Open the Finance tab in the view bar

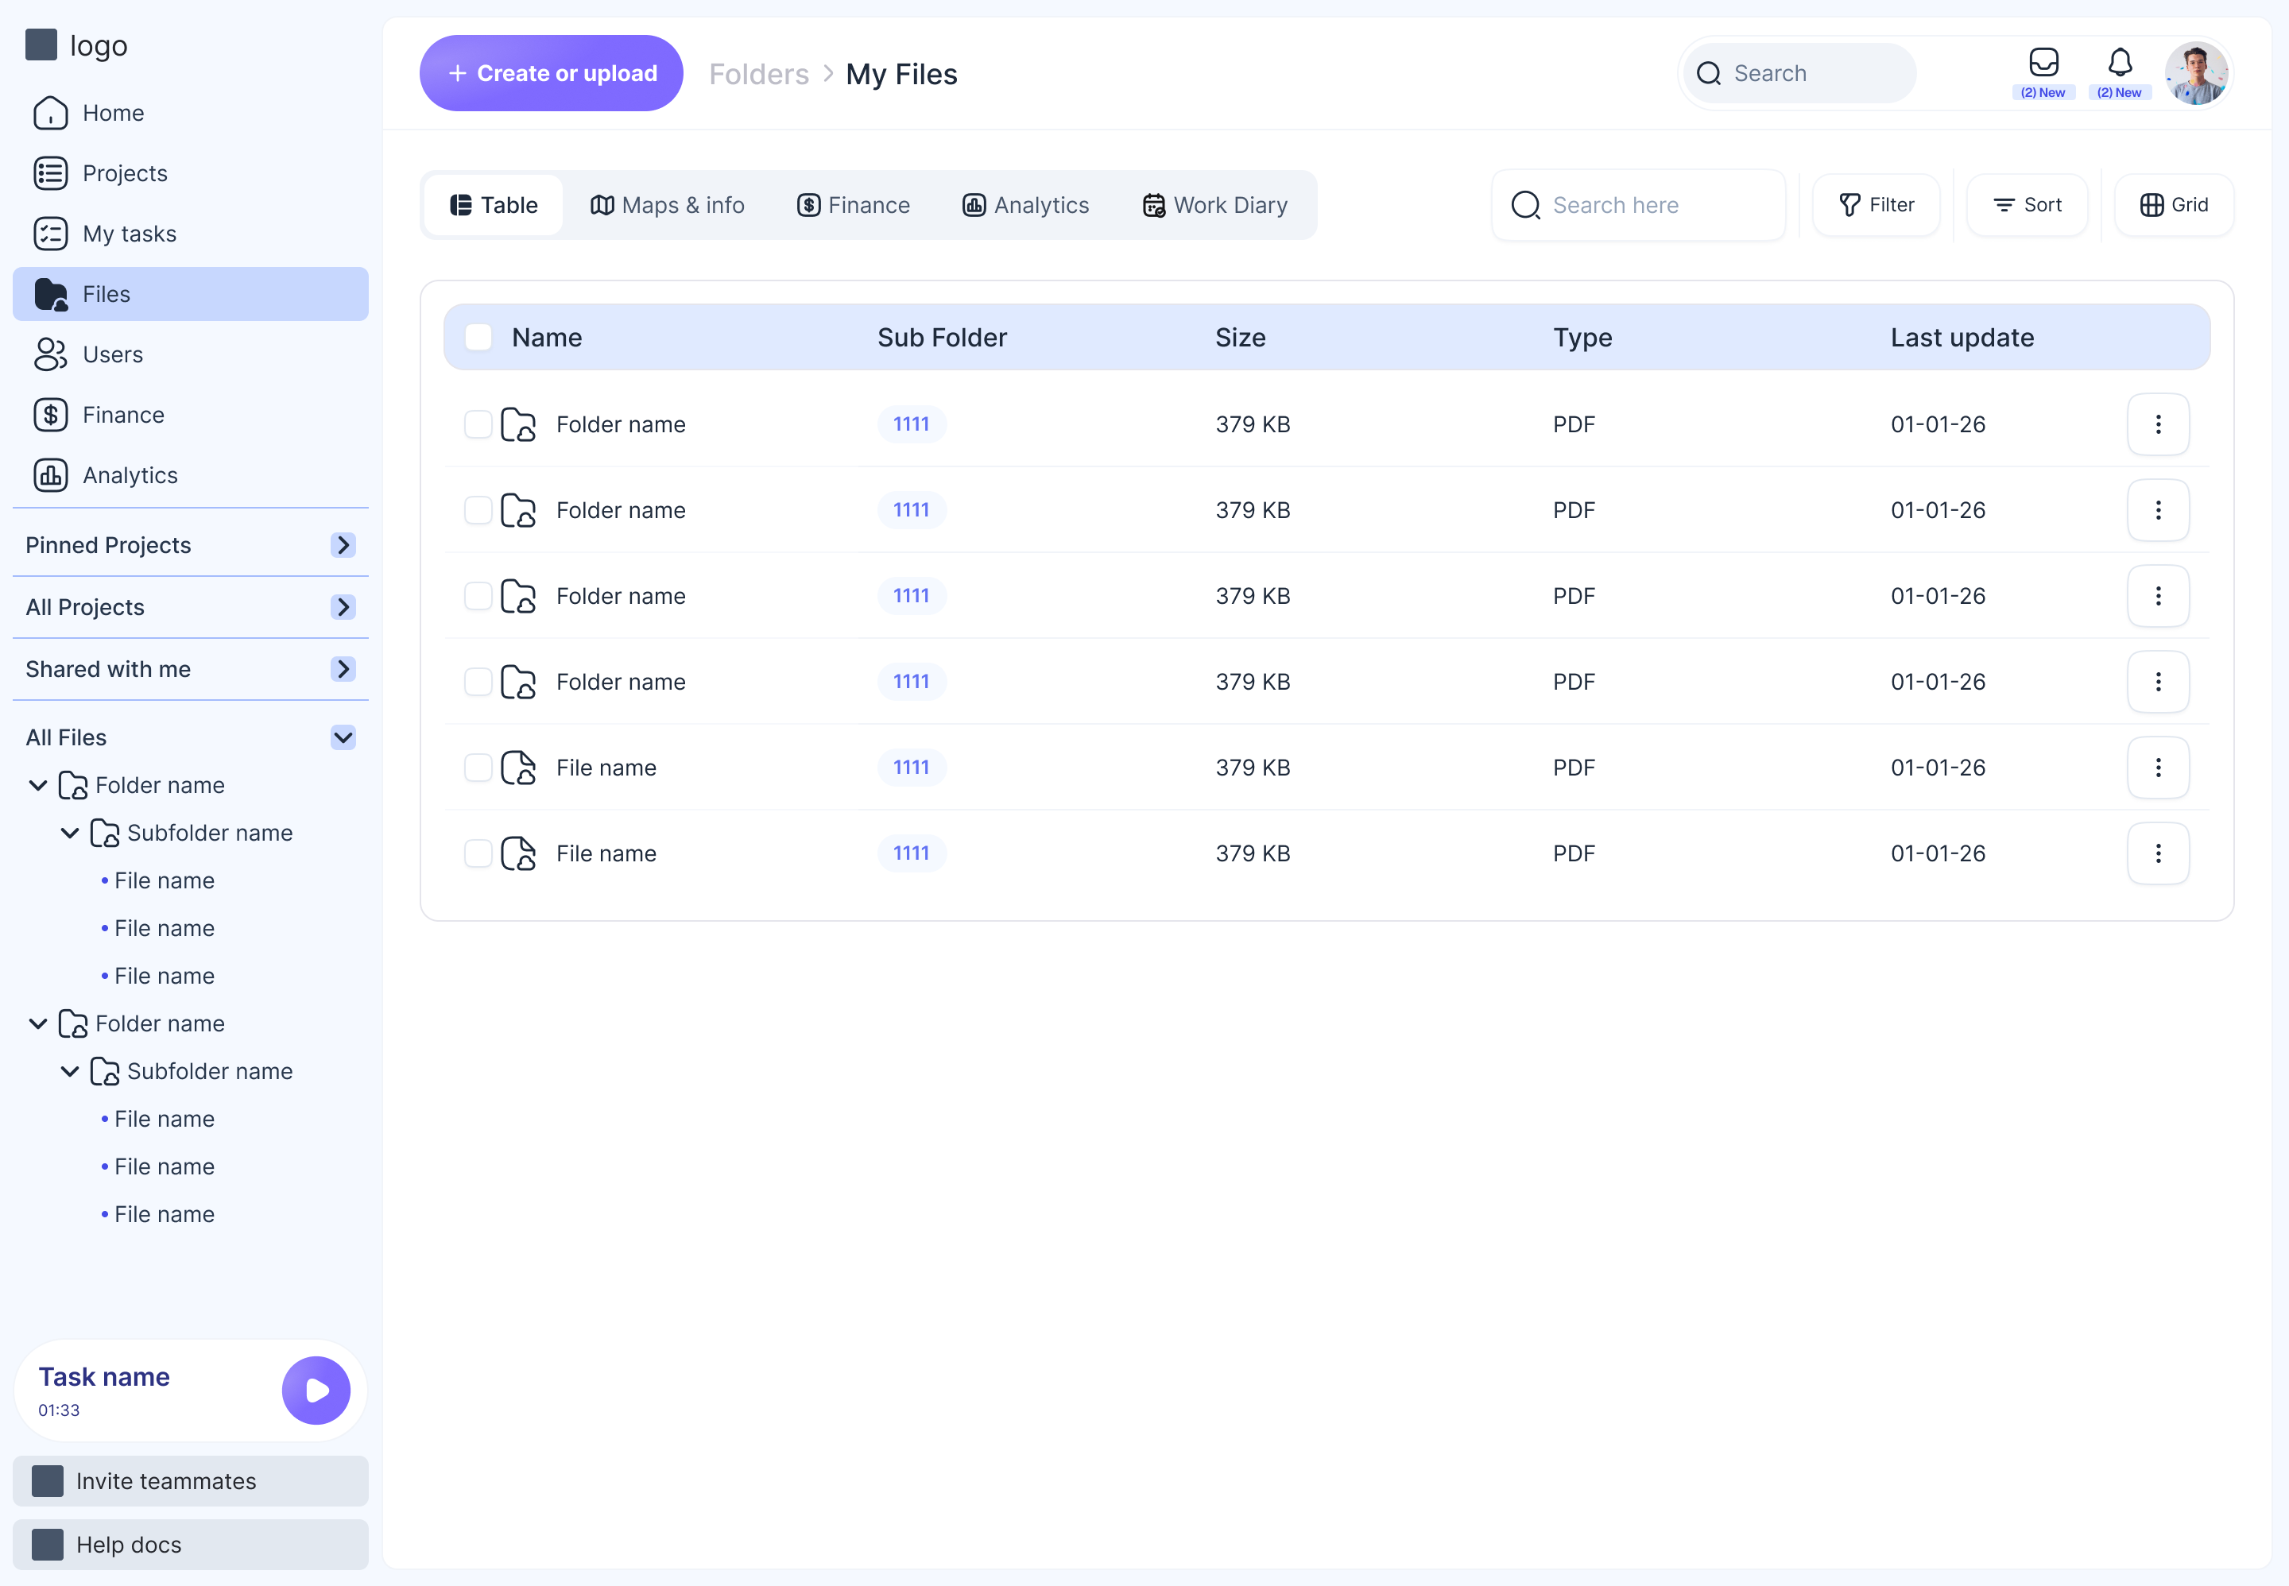tap(853, 205)
